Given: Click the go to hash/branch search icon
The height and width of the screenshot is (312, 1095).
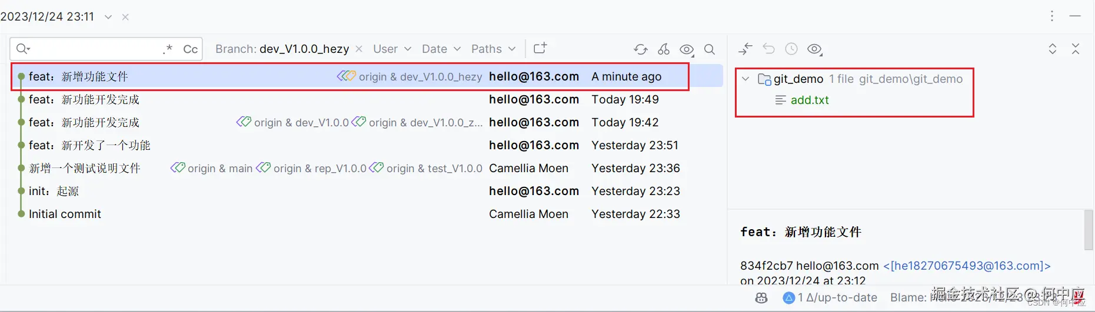Looking at the screenshot, I should coord(710,49).
